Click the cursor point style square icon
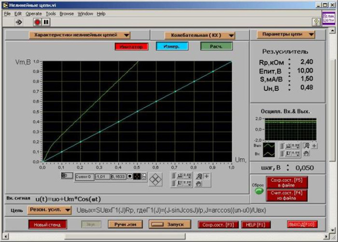 tap(129, 176)
